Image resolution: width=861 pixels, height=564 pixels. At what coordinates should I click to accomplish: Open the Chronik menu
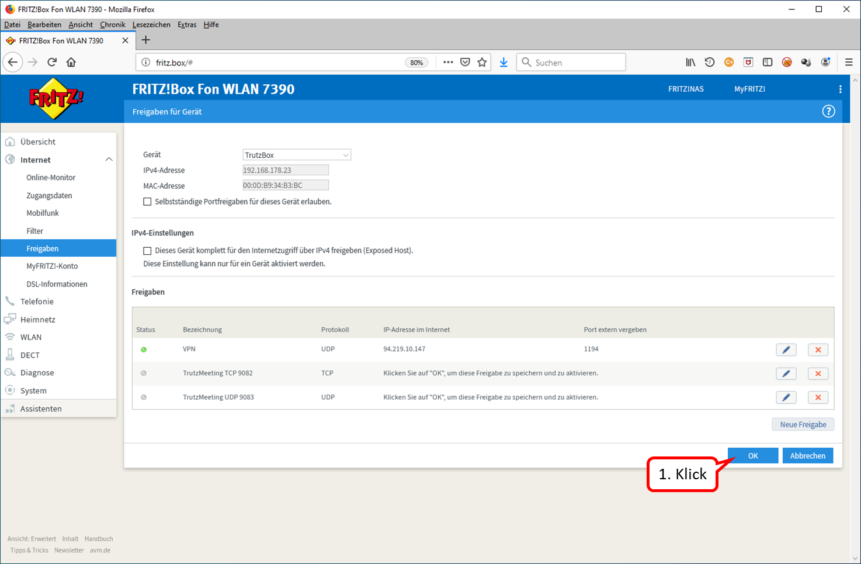pyautogui.click(x=112, y=25)
